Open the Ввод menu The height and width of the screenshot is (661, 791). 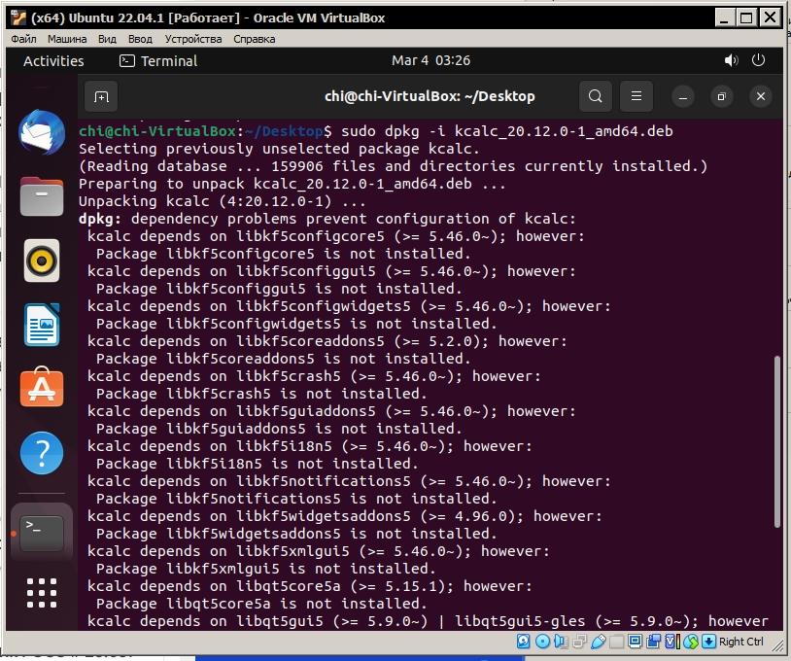[x=140, y=39]
